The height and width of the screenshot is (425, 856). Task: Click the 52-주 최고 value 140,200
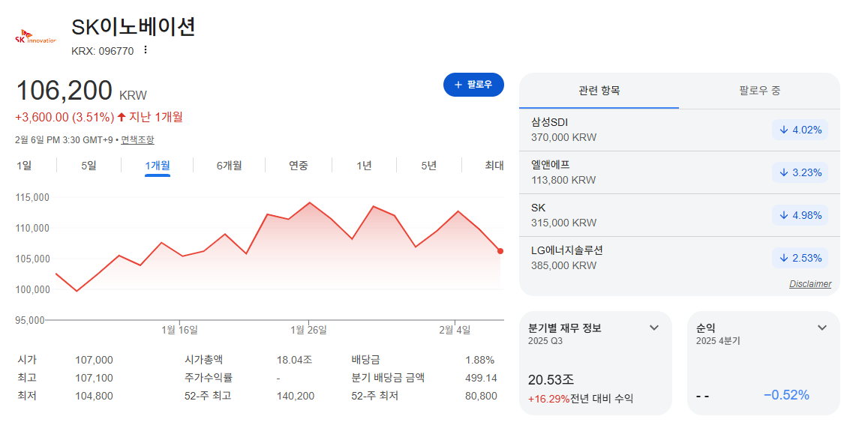click(x=296, y=396)
